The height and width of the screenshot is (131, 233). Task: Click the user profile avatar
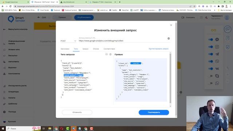click(x=227, y=17)
